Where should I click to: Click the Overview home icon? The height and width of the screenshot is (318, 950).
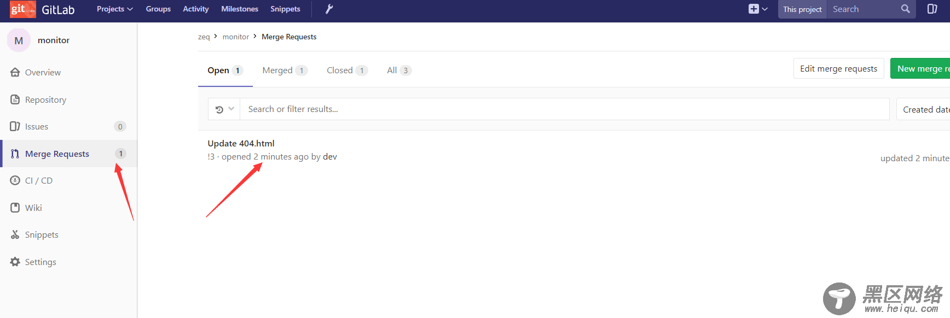pos(15,72)
